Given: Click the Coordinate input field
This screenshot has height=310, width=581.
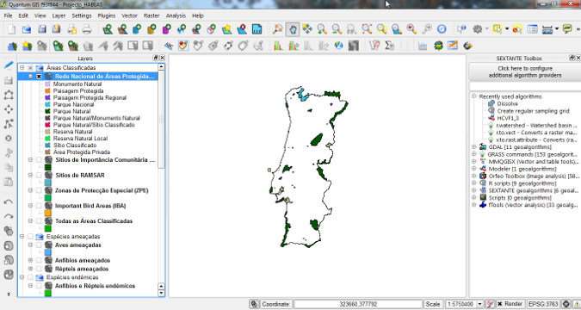Looking at the screenshot, I should click(x=358, y=304).
